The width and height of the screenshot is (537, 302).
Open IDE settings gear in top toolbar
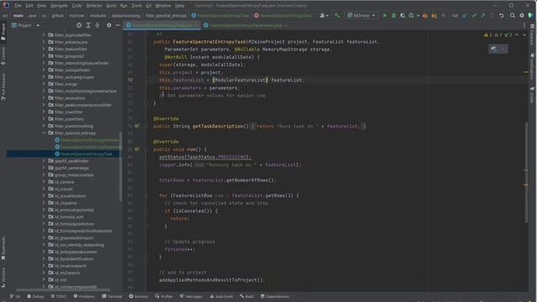[522, 15]
